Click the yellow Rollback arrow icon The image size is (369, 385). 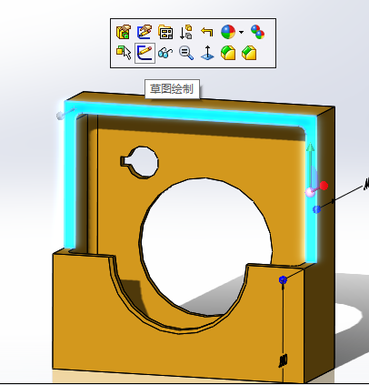207,31
